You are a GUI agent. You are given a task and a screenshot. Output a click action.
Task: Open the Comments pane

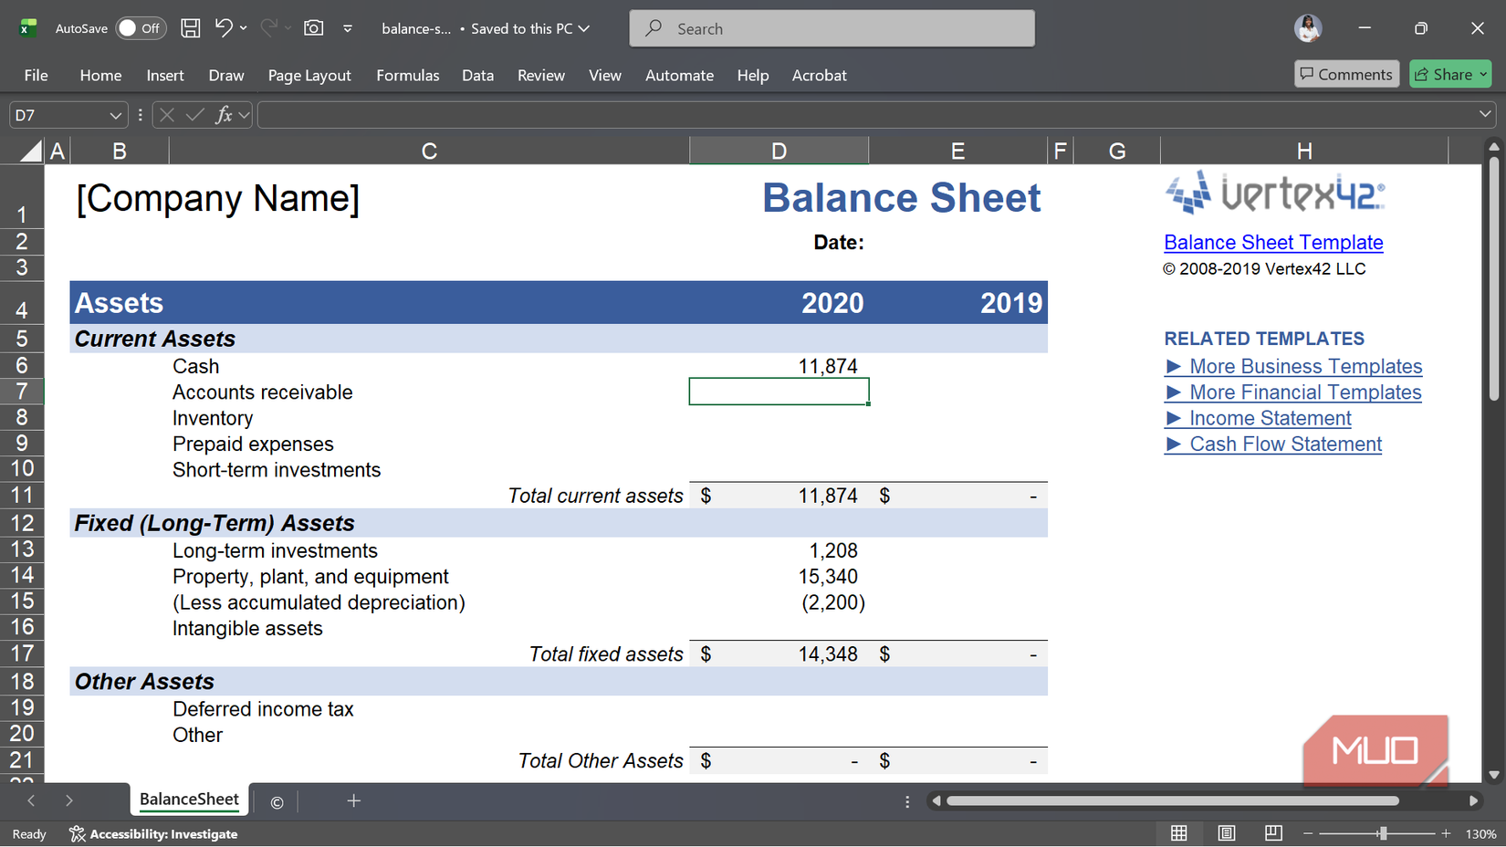tap(1346, 74)
